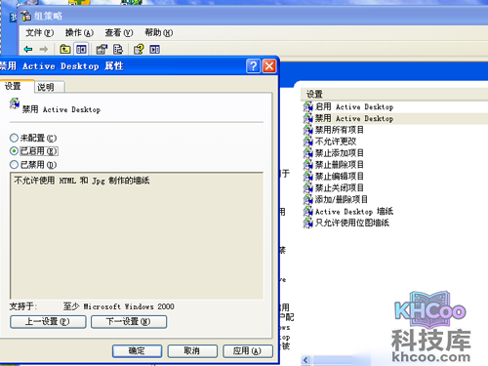The width and height of the screenshot is (488, 366).
Task: Click the 不允许使用 HTML 和 Jpg 制作的墙纸 text
Action: (x=82, y=181)
